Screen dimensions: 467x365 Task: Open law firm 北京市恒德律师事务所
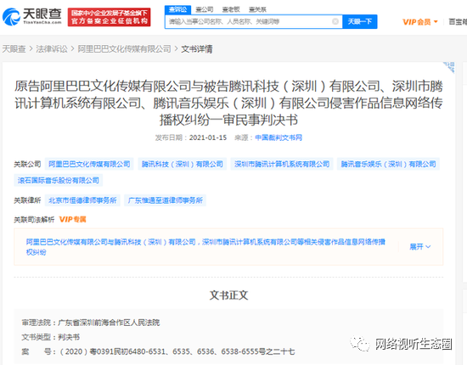click(x=82, y=200)
